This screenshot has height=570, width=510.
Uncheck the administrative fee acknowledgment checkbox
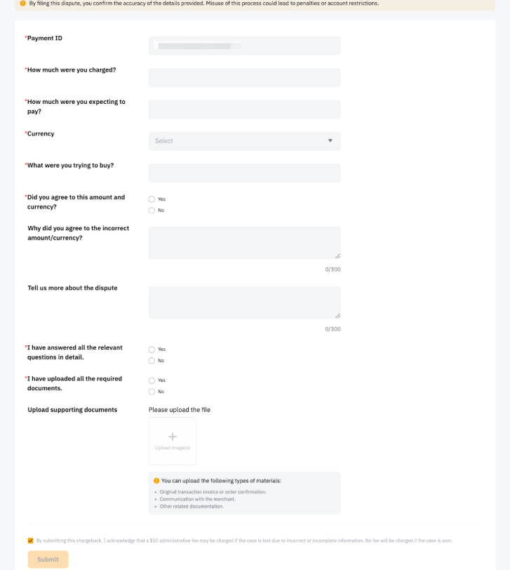click(x=30, y=541)
